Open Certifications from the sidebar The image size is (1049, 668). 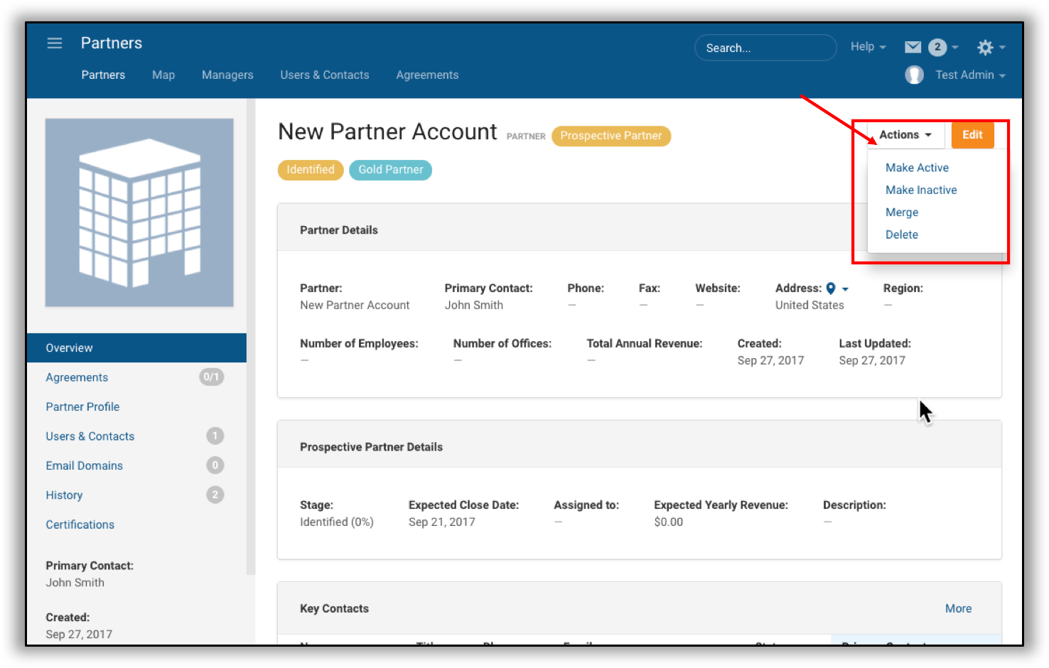tap(80, 524)
